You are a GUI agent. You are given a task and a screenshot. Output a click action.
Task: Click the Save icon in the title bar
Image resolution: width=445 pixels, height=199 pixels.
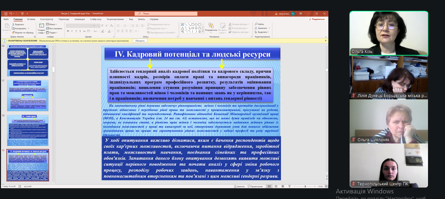pyautogui.click(x=6, y=14)
